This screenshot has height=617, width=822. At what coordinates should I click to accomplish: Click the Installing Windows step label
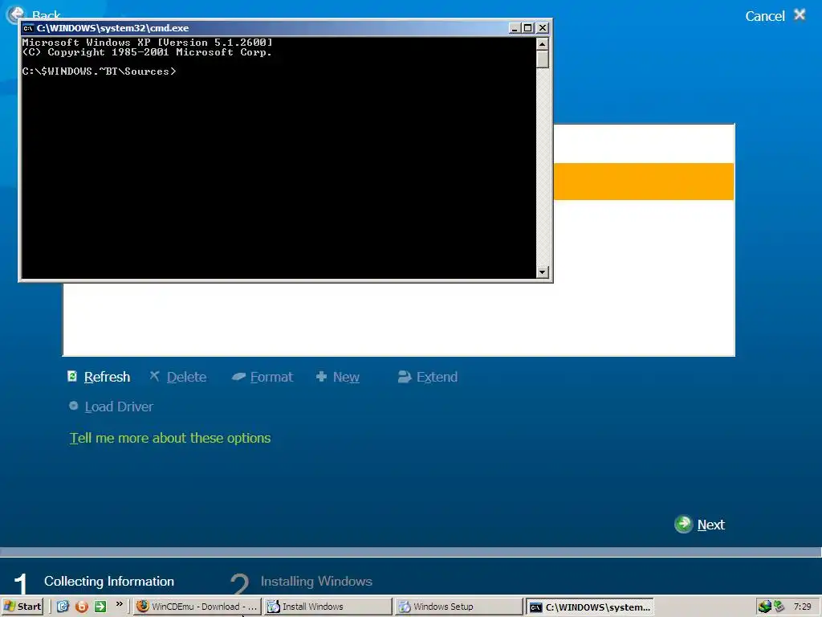pos(316,582)
